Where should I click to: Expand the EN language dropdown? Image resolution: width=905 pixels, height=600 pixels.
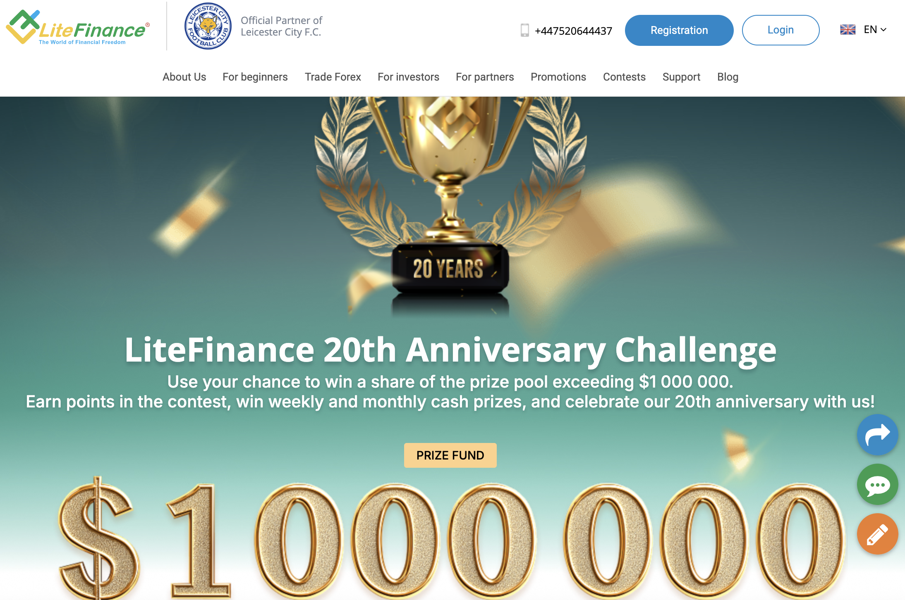tap(875, 30)
